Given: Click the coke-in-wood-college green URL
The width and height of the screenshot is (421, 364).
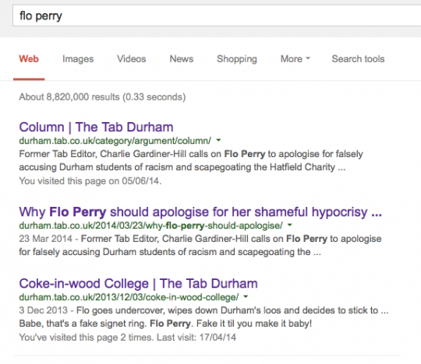Looking at the screenshot, I should click(x=129, y=297).
